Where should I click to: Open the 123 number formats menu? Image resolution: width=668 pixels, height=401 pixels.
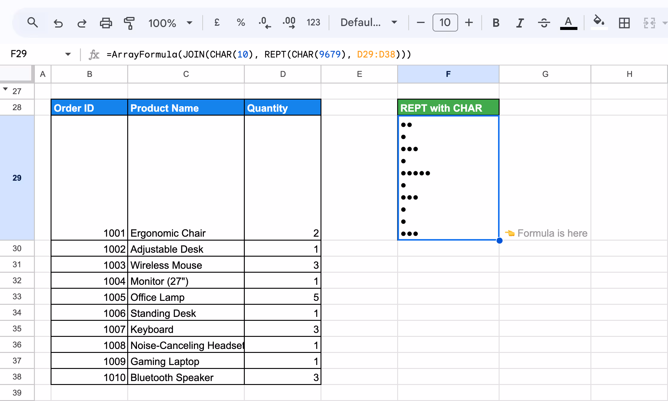(x=313, y=23)
